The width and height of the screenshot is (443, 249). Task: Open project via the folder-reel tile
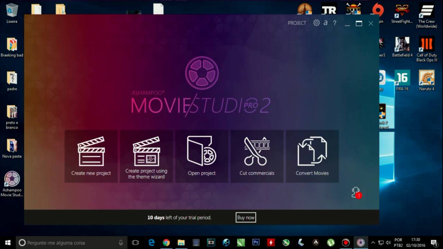pyautogui.click(x=202, y=156)
